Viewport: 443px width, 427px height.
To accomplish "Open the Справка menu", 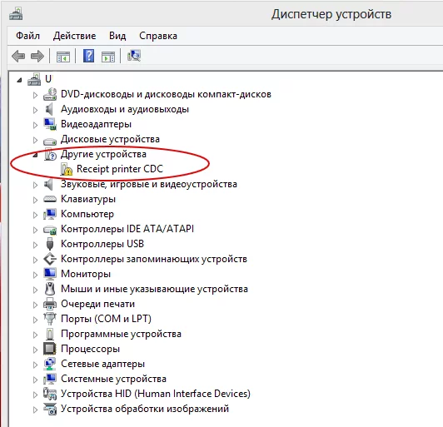I will coord(158,36).
